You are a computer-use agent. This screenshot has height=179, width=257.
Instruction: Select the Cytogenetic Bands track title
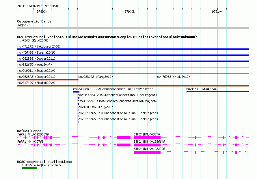tap(34, 21)
